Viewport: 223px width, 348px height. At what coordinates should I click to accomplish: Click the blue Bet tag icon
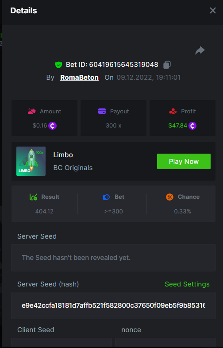(107, 197)
